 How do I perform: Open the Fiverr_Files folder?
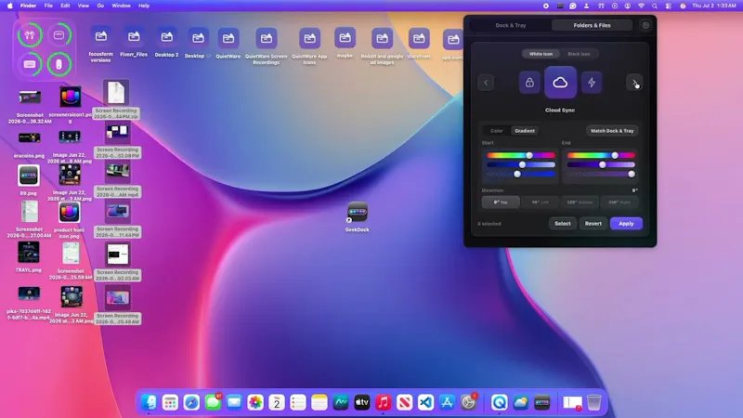click(x=134, y=37)
